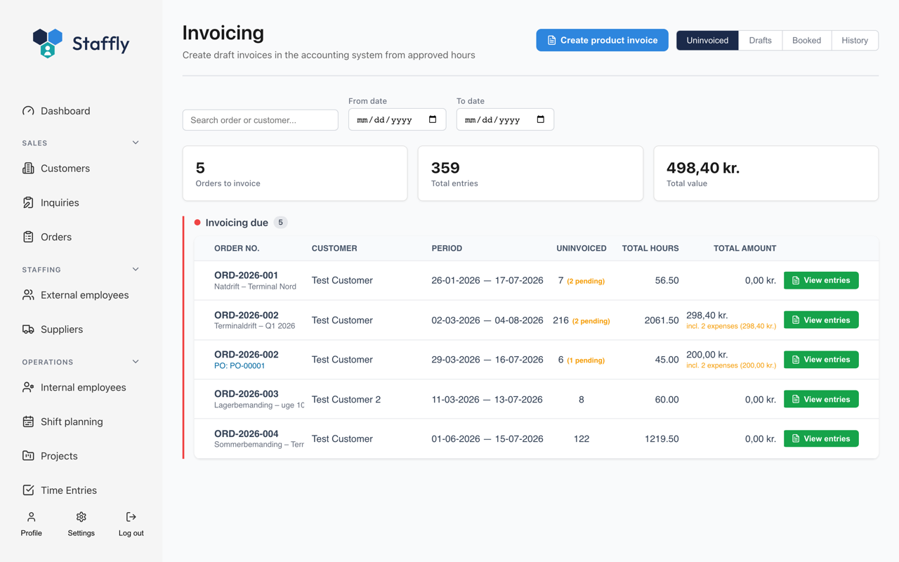
Task: Click the 298,40 kr. amount
Action: pyautogui.click(x=707, y=315)
